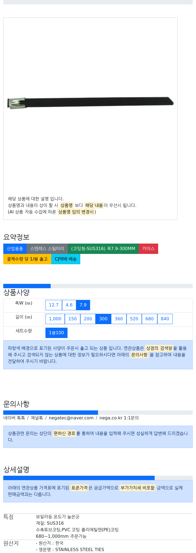Choose length 840 mm

165,319
